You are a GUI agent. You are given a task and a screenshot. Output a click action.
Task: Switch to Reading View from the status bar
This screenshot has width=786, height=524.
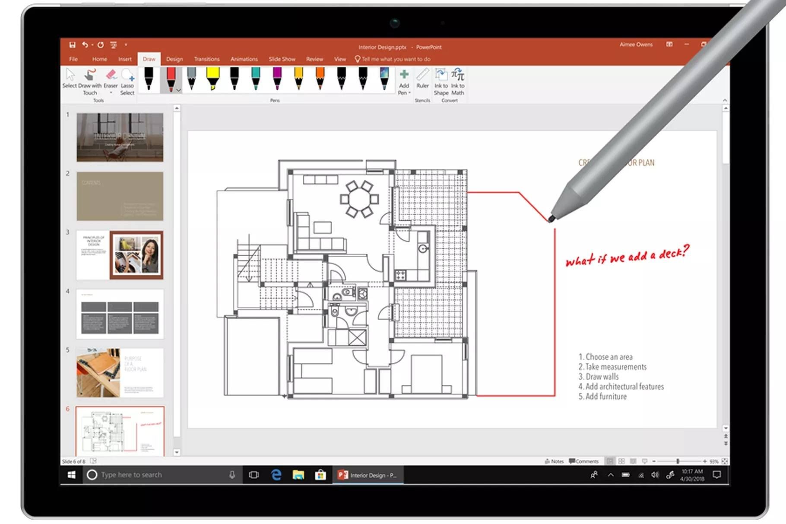tap(633, 460)
